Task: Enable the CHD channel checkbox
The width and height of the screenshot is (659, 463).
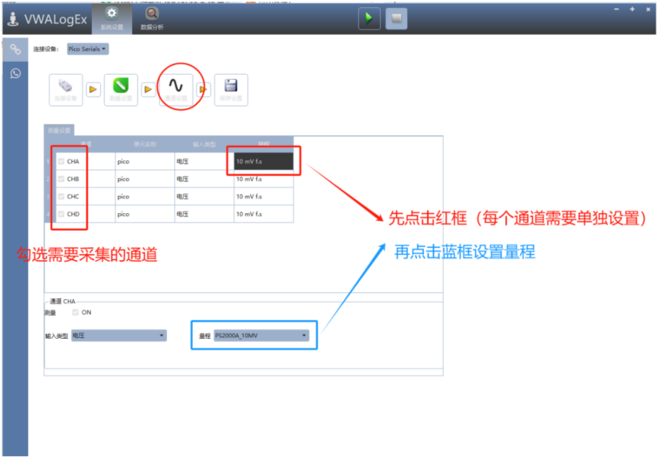Action: tap(61, 213)
